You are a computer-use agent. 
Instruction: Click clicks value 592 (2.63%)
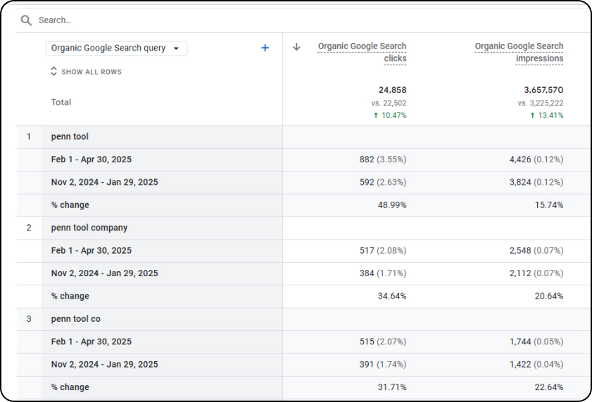click(x=383, y=182)
